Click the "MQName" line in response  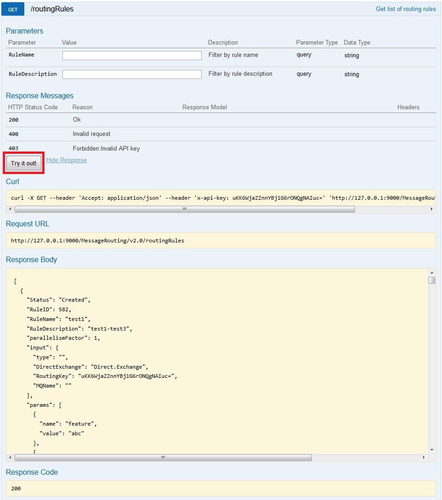(52, 386)
